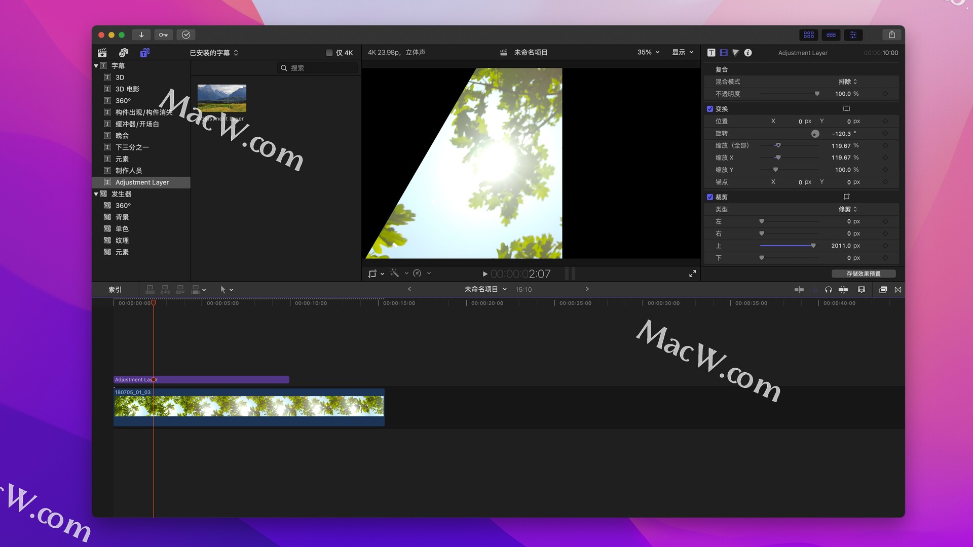The height and width of the screenshot is (547, 973).
Task: Reset the Transform section icon
Action: tap(846, 108)
